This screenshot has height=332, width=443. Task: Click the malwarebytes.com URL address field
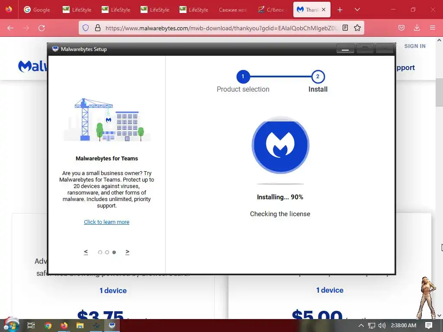(221, 28)
